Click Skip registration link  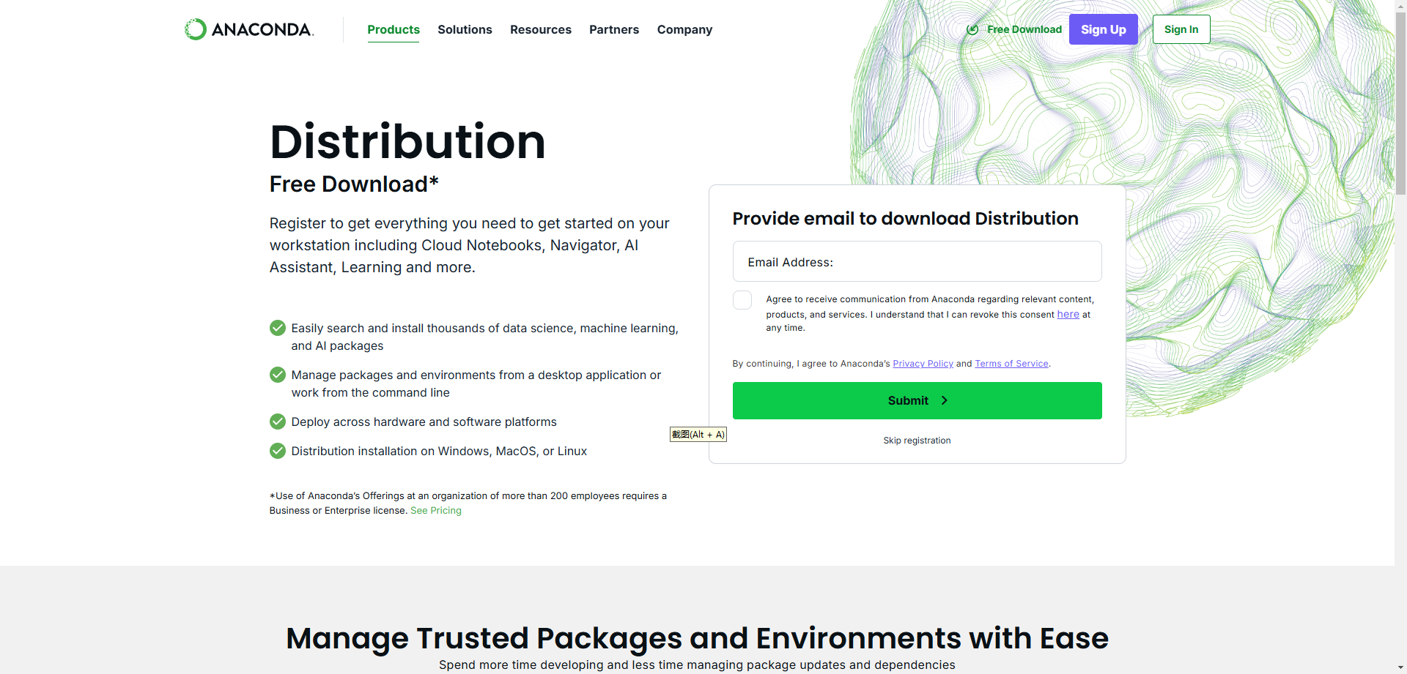[917, 441]
